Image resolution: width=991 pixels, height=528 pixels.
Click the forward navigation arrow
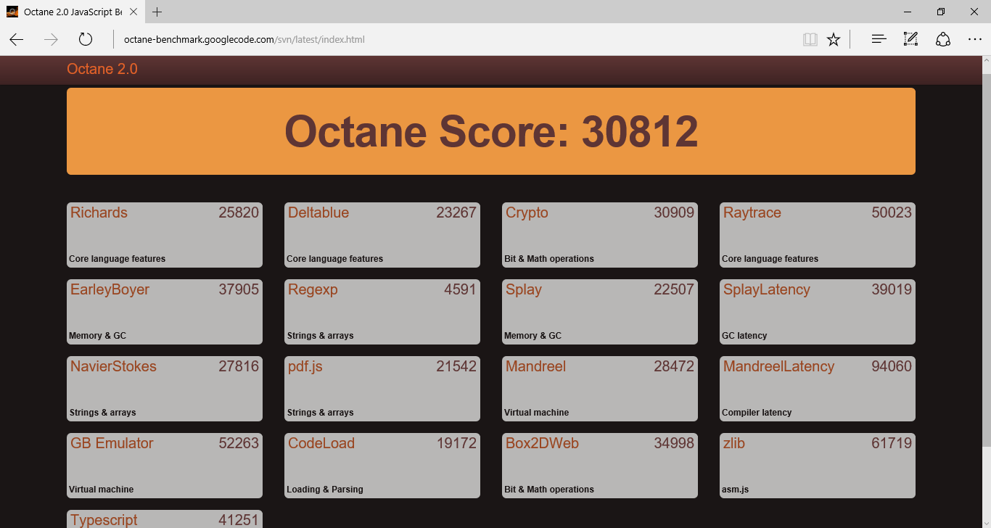coord(51,39)
